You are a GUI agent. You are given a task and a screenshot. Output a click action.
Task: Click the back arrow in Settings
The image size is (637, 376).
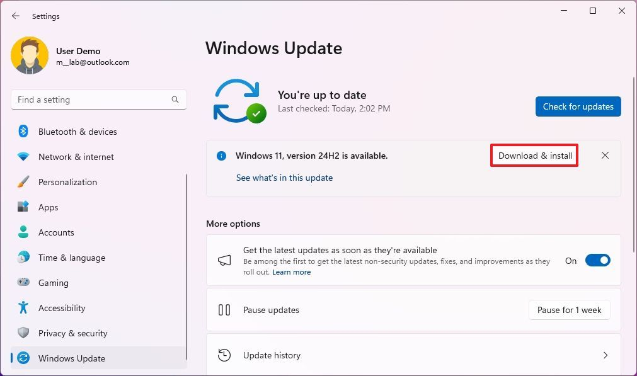coord(16,16)
